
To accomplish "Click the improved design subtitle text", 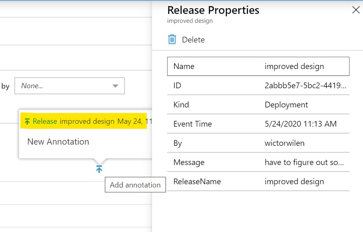I will [x=190, y=21].
